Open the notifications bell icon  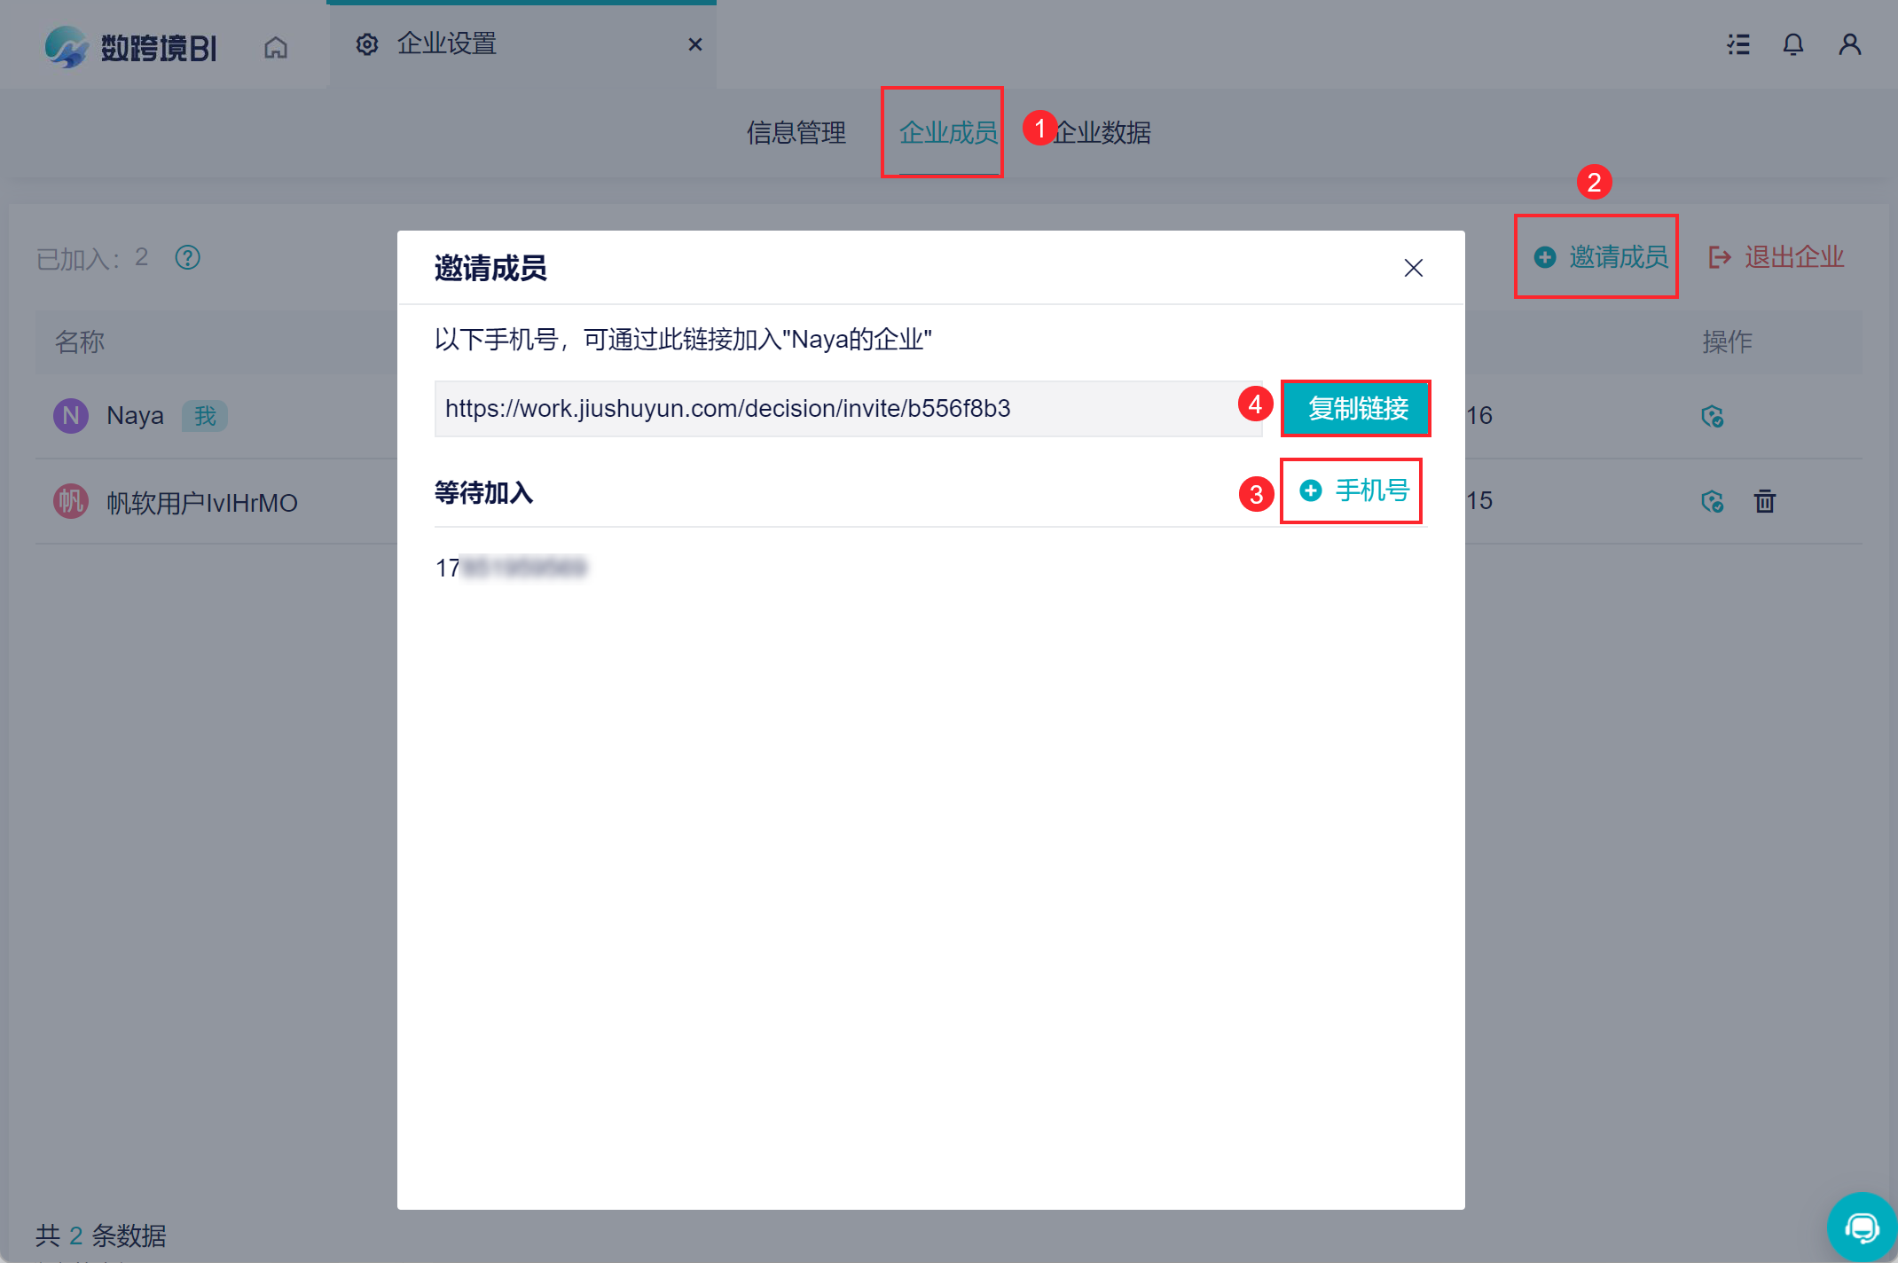1793,44
